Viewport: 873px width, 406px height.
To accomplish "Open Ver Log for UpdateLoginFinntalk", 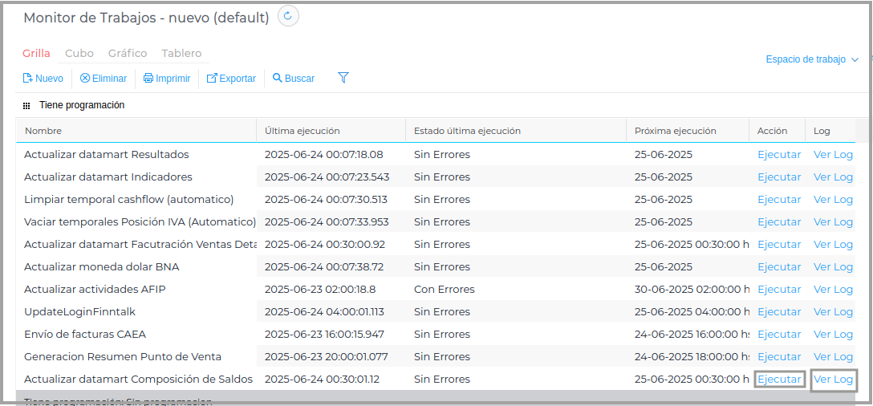I will (833, 312).
